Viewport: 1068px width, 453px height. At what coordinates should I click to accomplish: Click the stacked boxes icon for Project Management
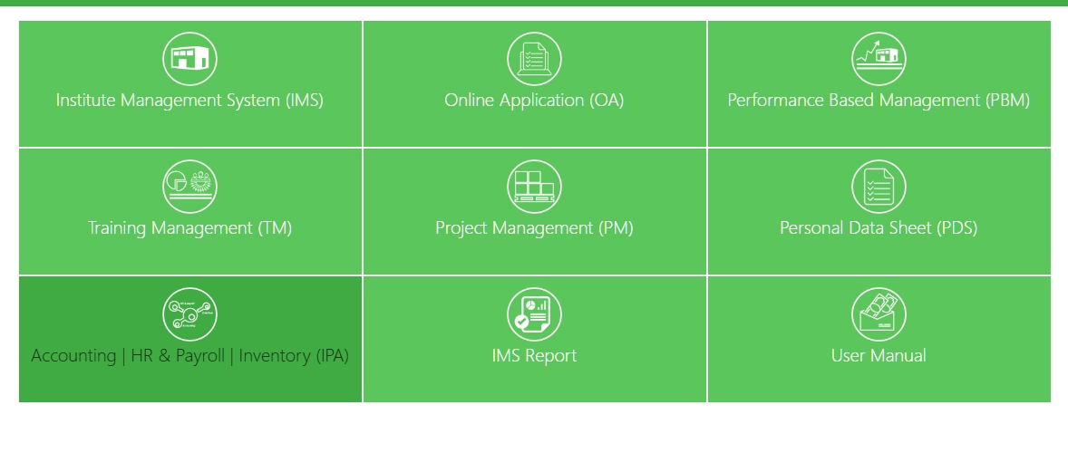point(535,187)
